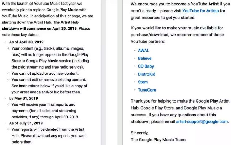Visit the CD Baby partner link
This screenshot has width=231, height=145.
[x=146, y=66]
